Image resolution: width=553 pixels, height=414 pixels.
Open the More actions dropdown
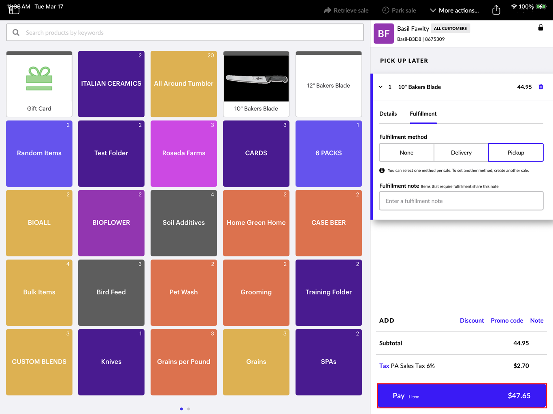[x=454, y=11]
